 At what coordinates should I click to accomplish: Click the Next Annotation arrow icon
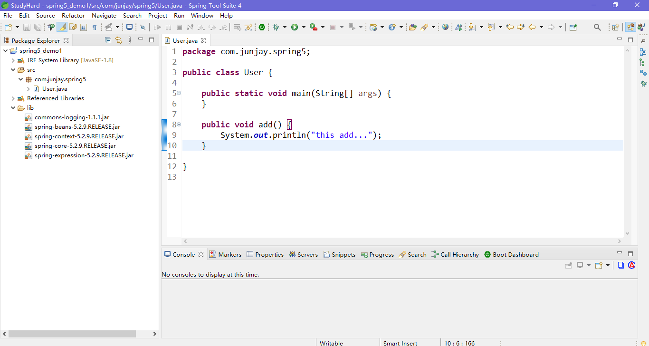[x=472, y=27]
